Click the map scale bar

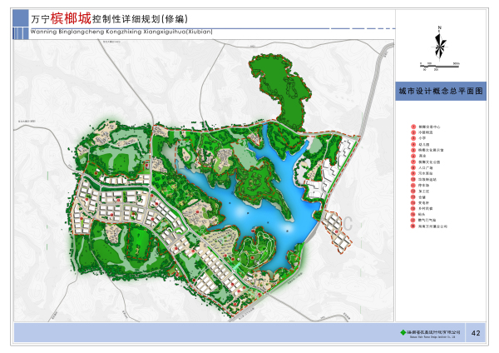coord(439,63)
